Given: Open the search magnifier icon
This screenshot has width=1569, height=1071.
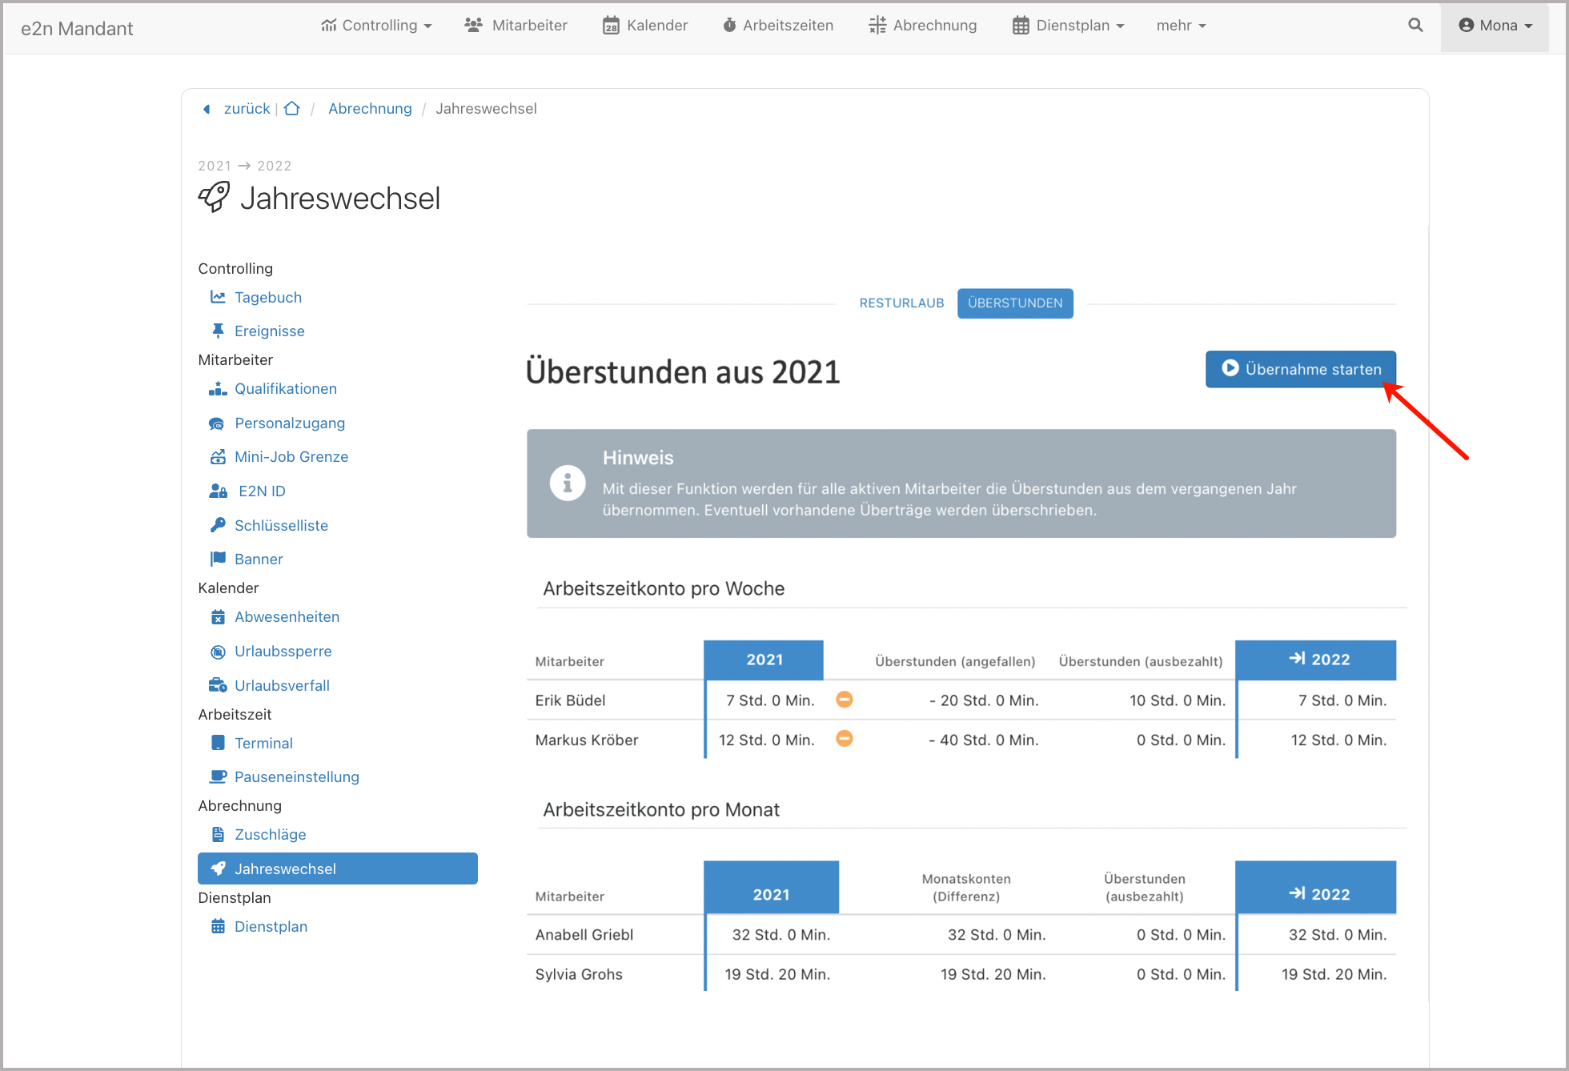Looking at the screenshot, I should point(1415,25).
